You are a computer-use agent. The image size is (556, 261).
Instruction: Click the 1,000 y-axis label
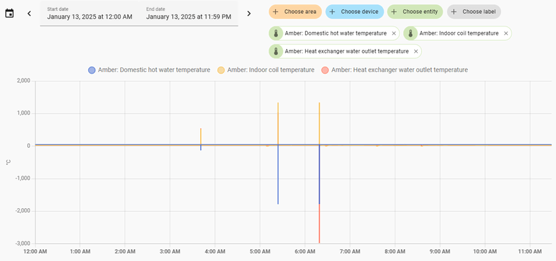[24, 113]
